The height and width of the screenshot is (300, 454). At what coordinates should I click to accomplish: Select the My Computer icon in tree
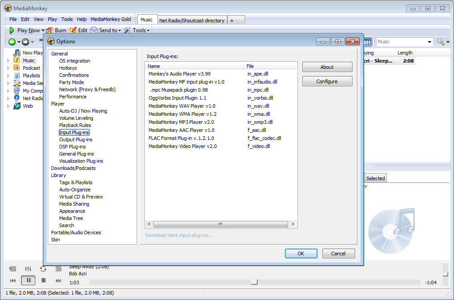(17, 91)
